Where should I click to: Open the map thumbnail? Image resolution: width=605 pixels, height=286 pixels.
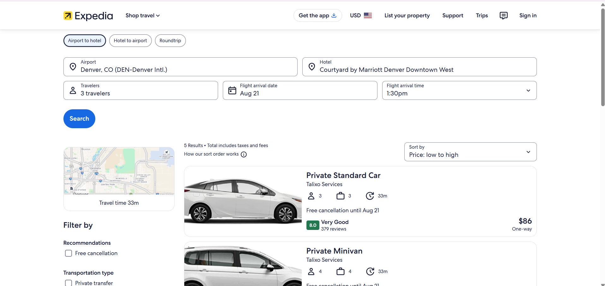[119, 171]
